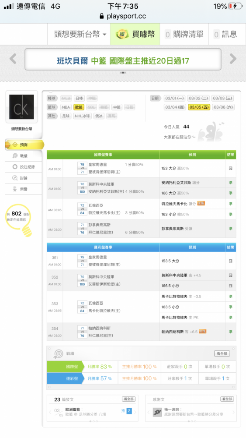Open the 購牌清單 purchase list
The width and height of the screenshot is (246, 438).
(x=184, y=34)
